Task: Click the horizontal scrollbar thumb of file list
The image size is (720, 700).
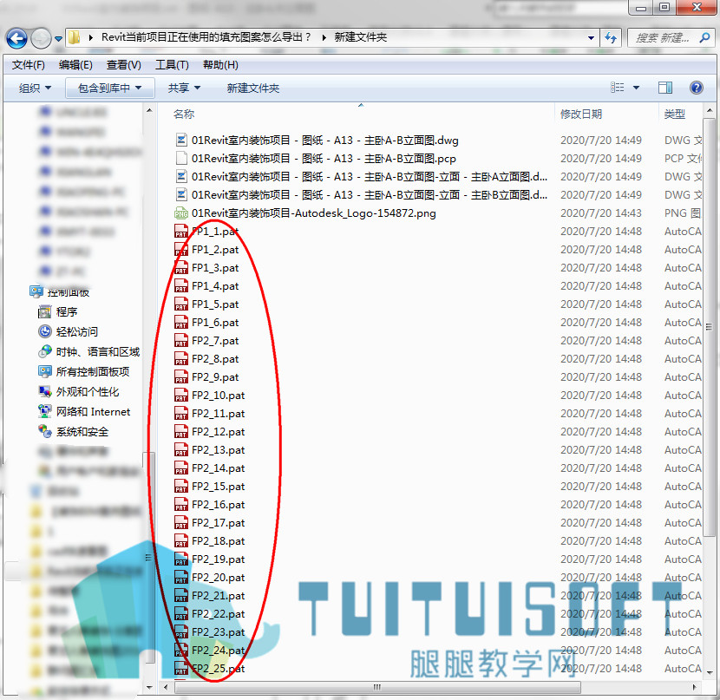Action: [377, 687]
